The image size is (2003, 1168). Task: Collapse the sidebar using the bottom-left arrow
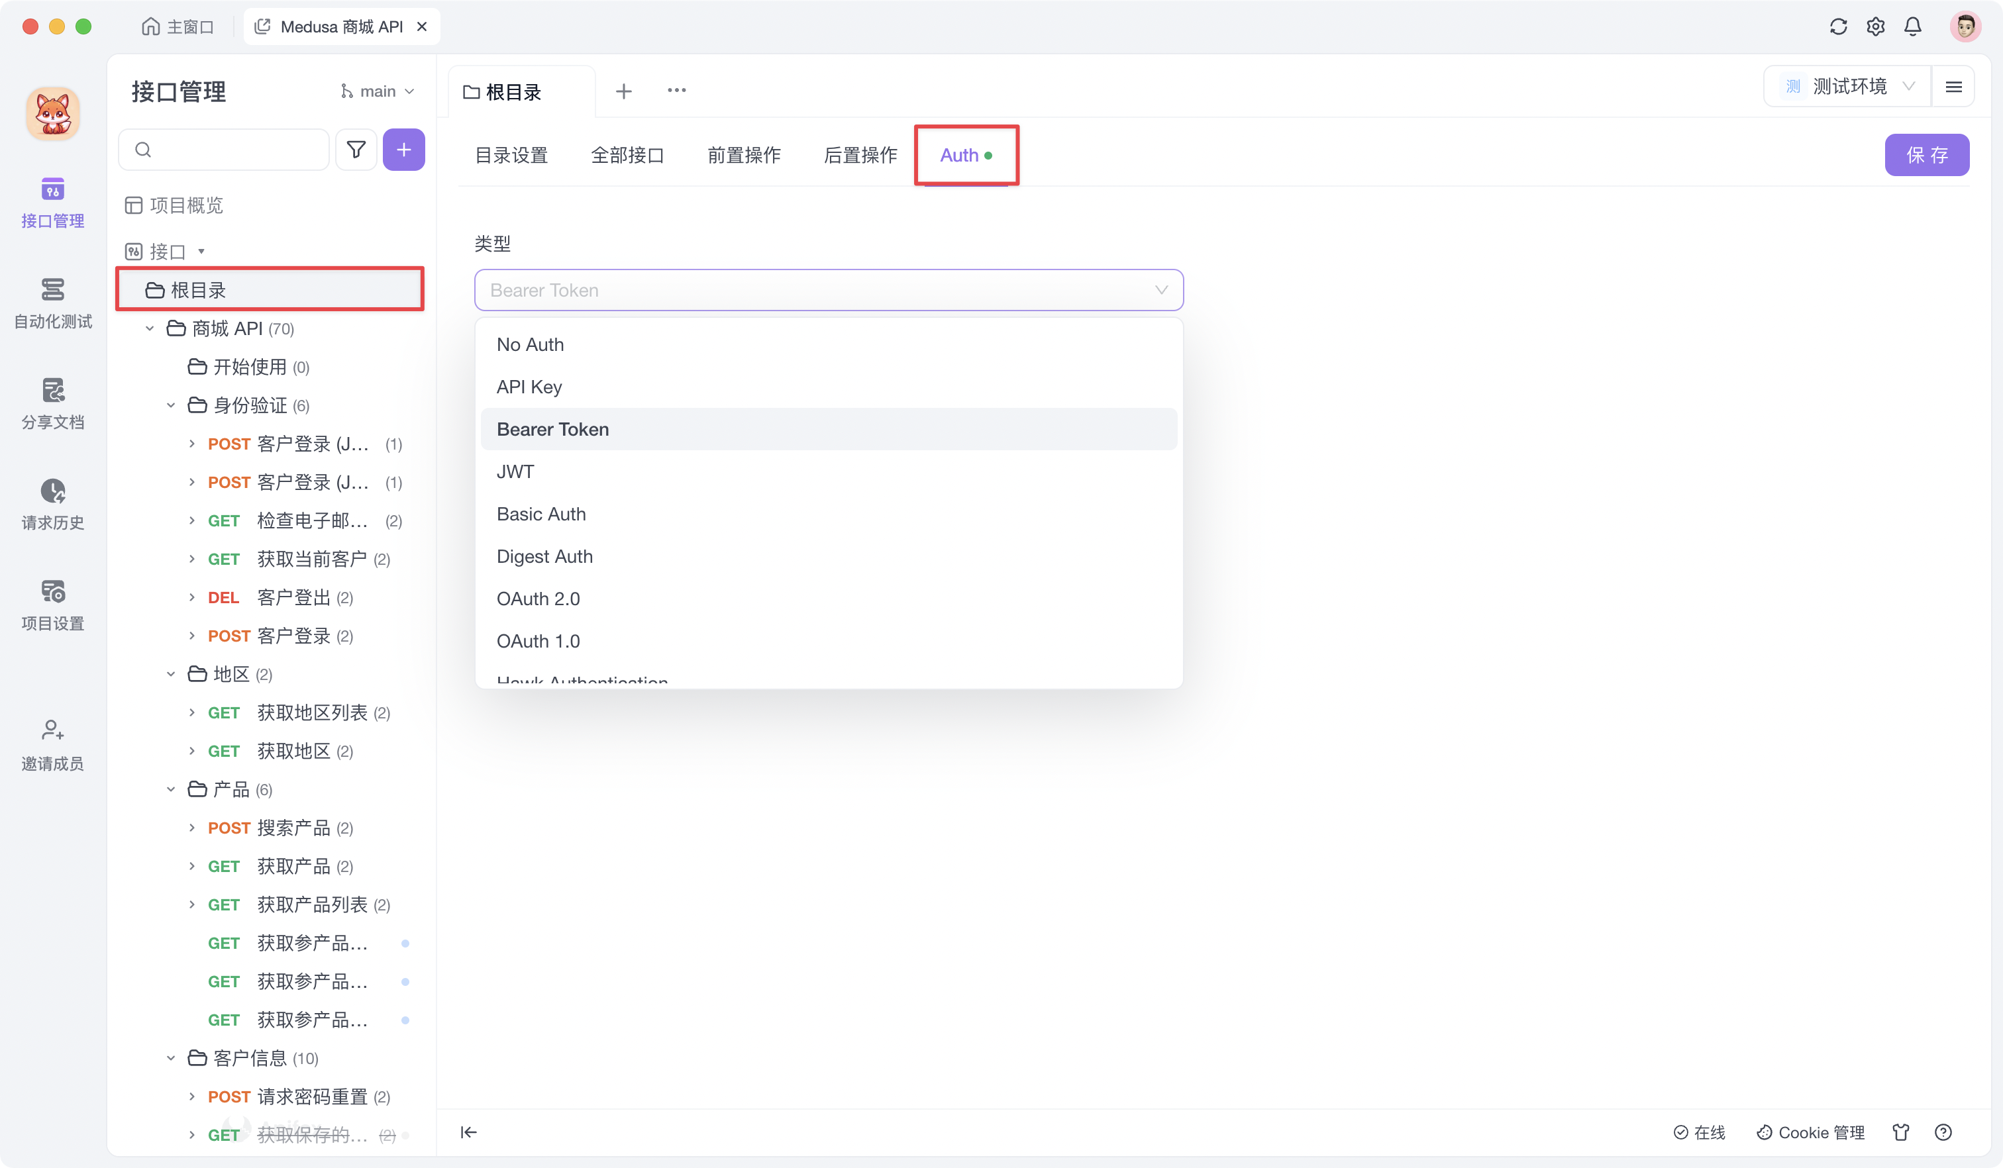469,1132
